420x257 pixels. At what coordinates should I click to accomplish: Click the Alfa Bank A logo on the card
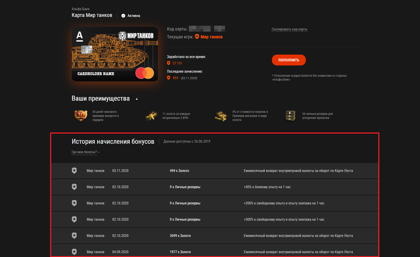pos(80,36)
